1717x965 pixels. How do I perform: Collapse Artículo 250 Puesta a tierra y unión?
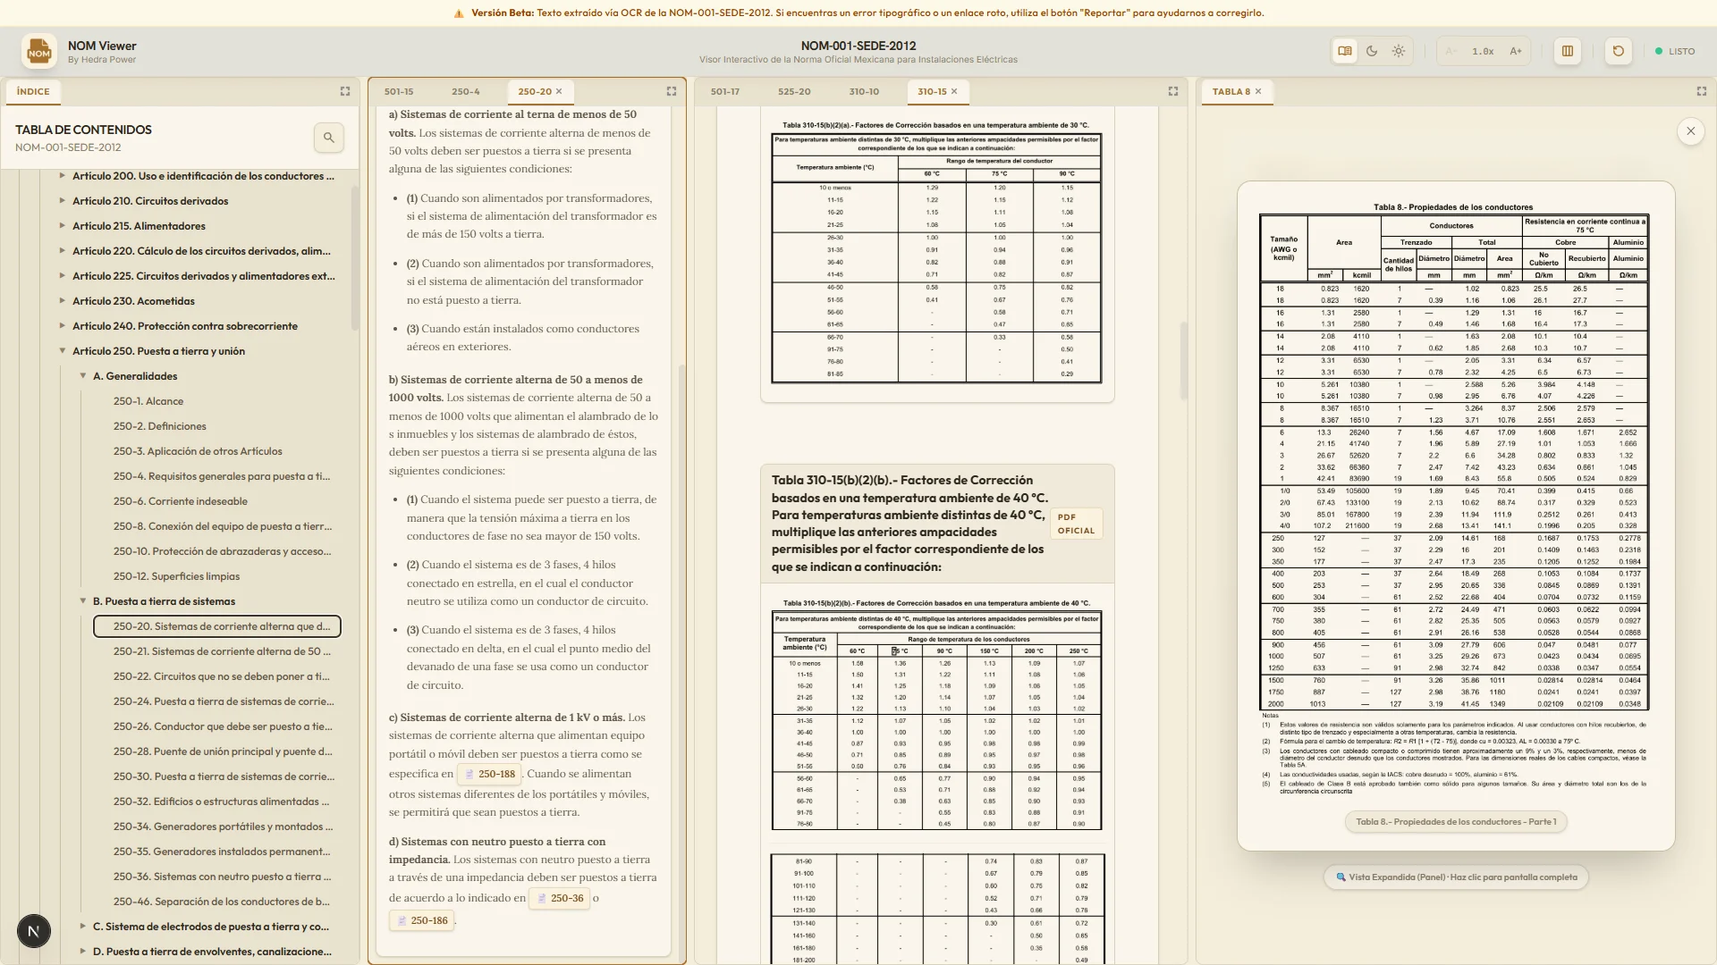click(x=63, y=351)
